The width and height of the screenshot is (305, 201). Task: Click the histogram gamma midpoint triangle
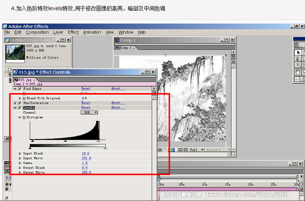pos(65,141)
